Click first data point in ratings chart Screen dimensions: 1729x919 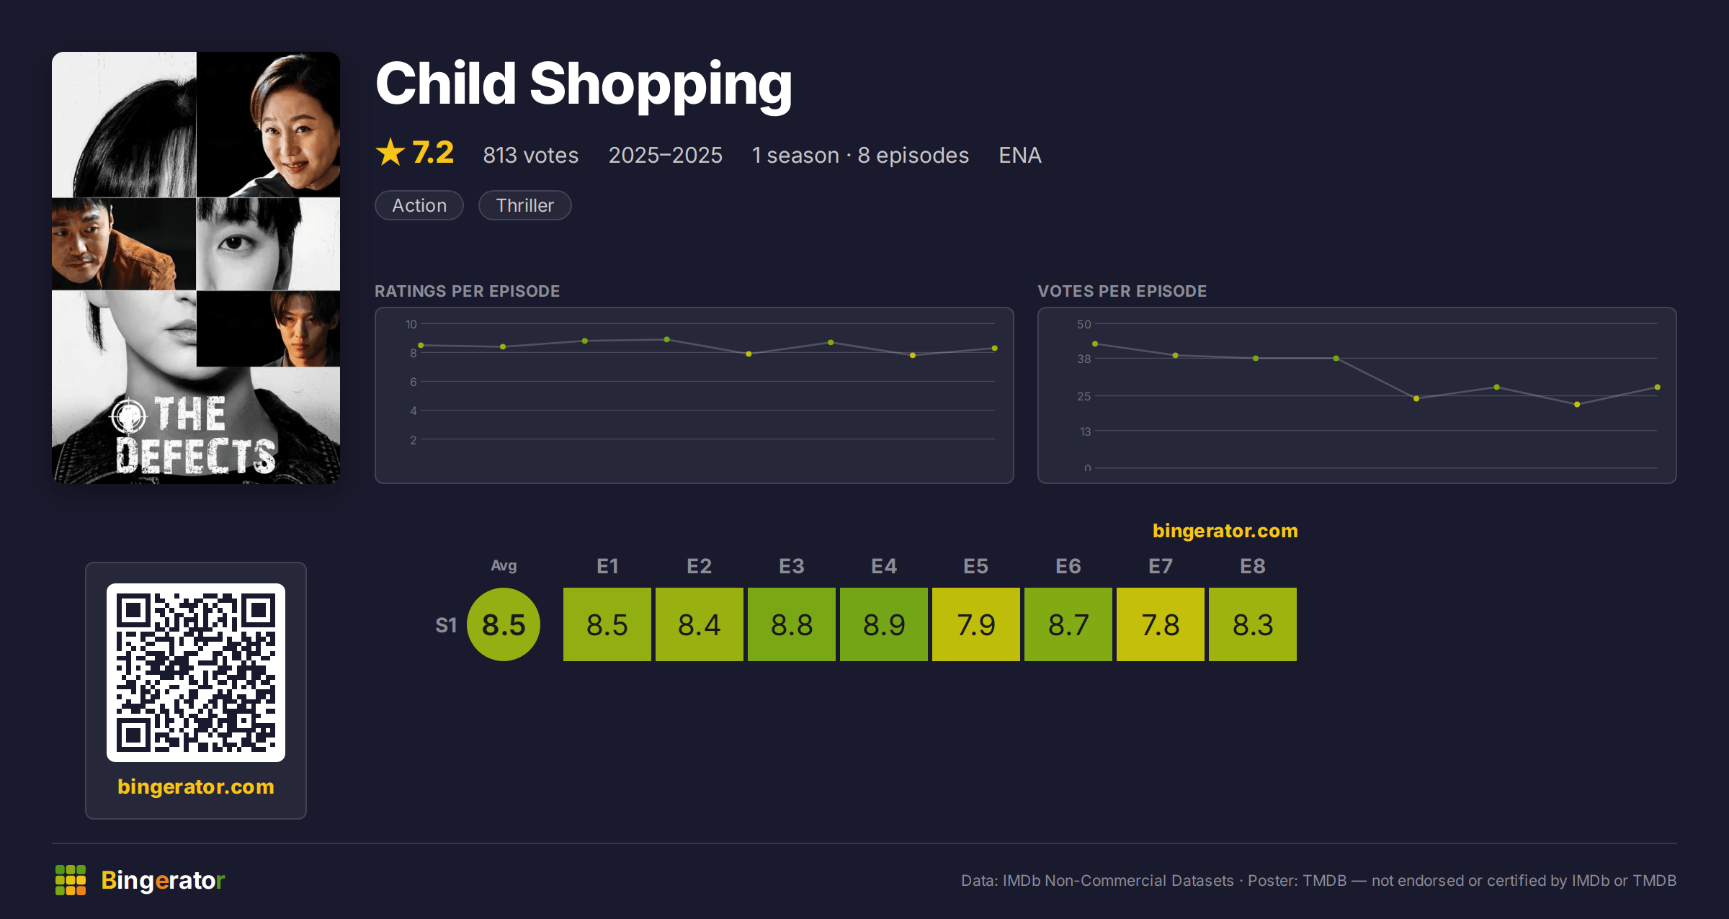point(421,346)
